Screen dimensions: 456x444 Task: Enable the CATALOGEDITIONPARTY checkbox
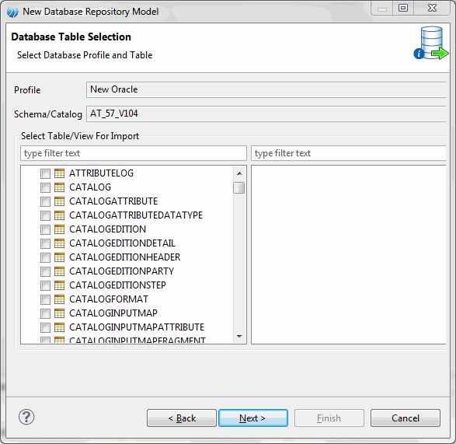45,271
